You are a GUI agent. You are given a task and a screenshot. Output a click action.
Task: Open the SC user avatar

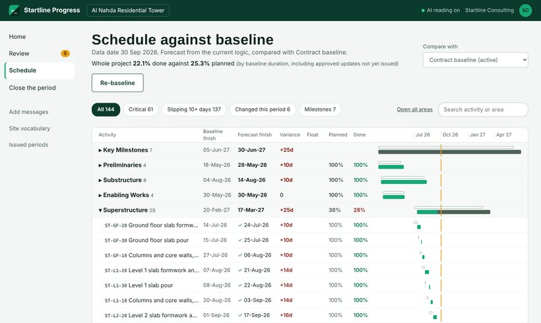525,11
